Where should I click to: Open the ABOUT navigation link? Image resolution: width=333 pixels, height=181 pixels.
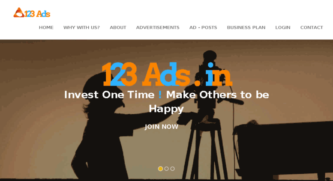118,27
